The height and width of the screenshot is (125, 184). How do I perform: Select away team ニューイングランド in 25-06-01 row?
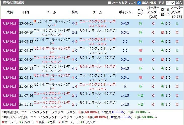coord(97,23)
